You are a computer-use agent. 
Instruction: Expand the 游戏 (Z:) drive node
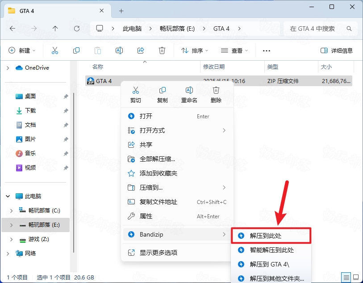(11, 239)
